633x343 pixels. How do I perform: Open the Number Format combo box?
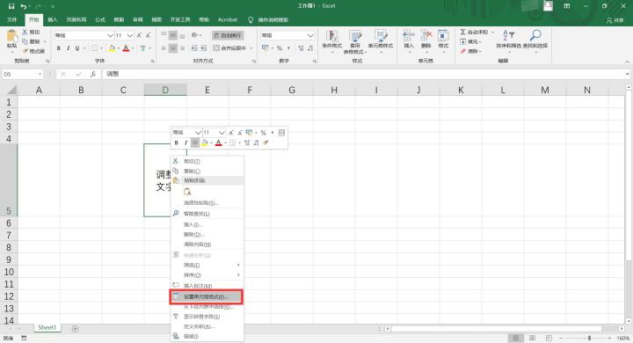[x=287, y=35]
